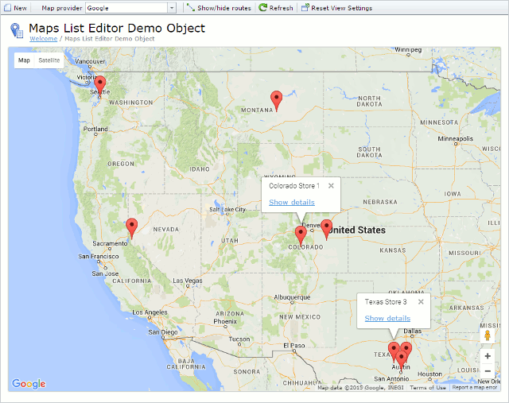Open the Map provider dropdown arrow
The width and height of the screenshot is (509, 403).
172,8
